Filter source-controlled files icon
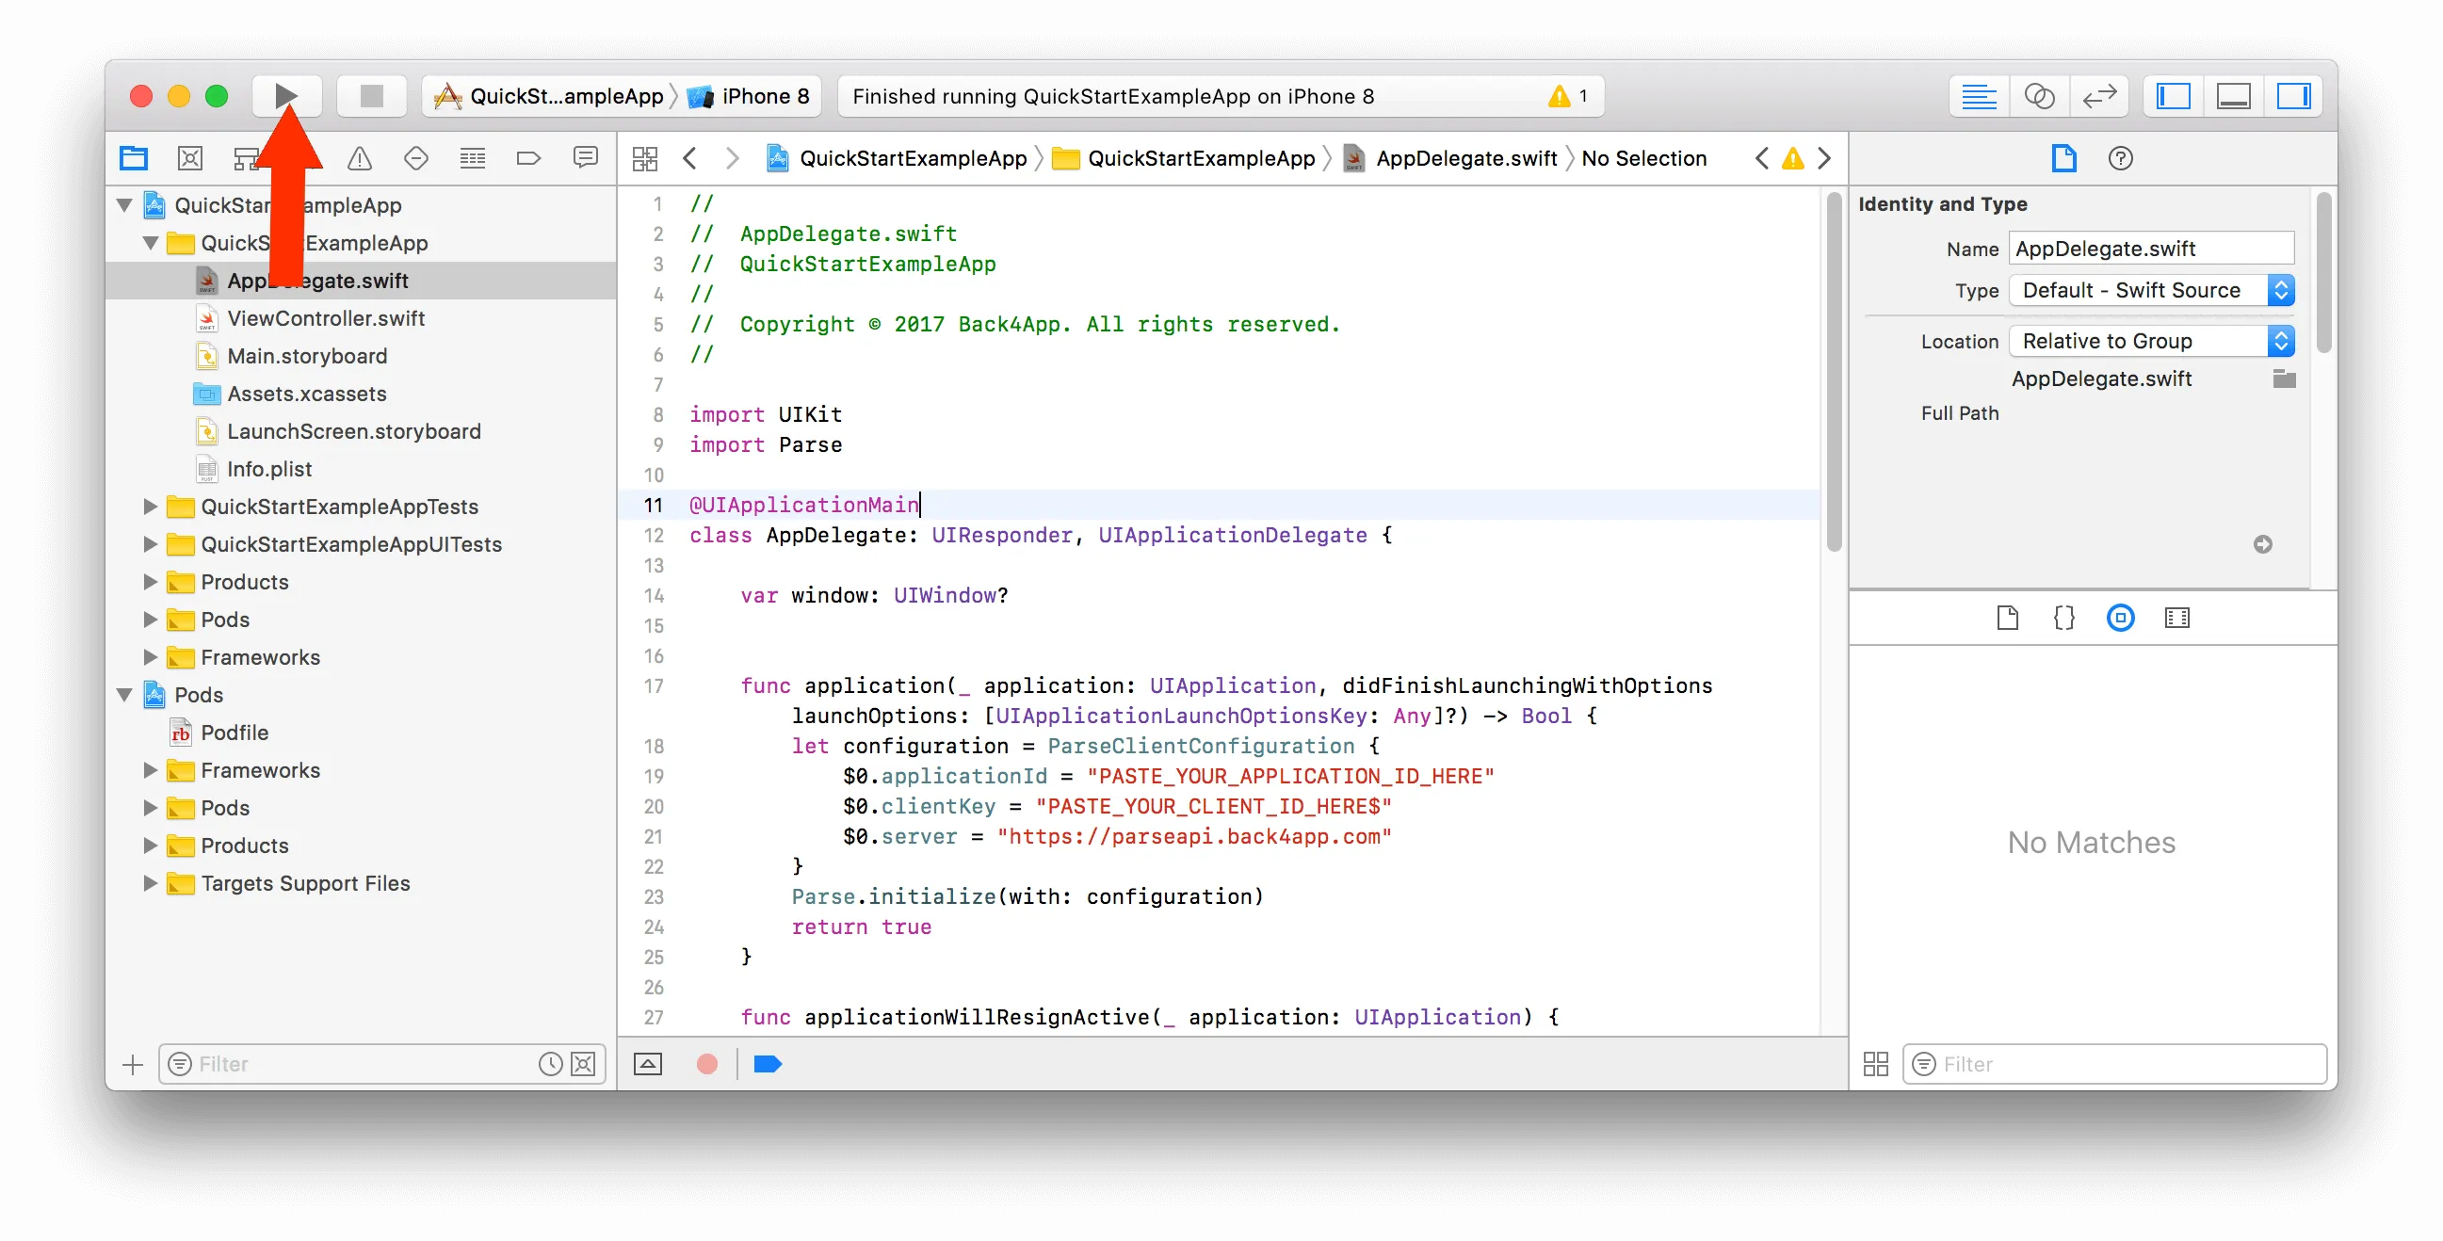 [x=583, y=1064]
